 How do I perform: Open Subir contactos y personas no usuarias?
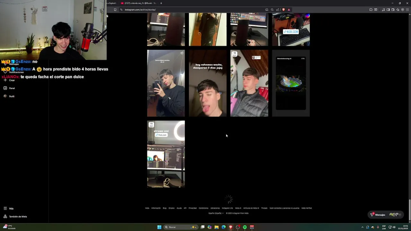click(x=284, y=208)
